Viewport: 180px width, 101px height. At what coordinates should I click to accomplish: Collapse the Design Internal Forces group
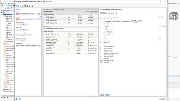[43, 14]
